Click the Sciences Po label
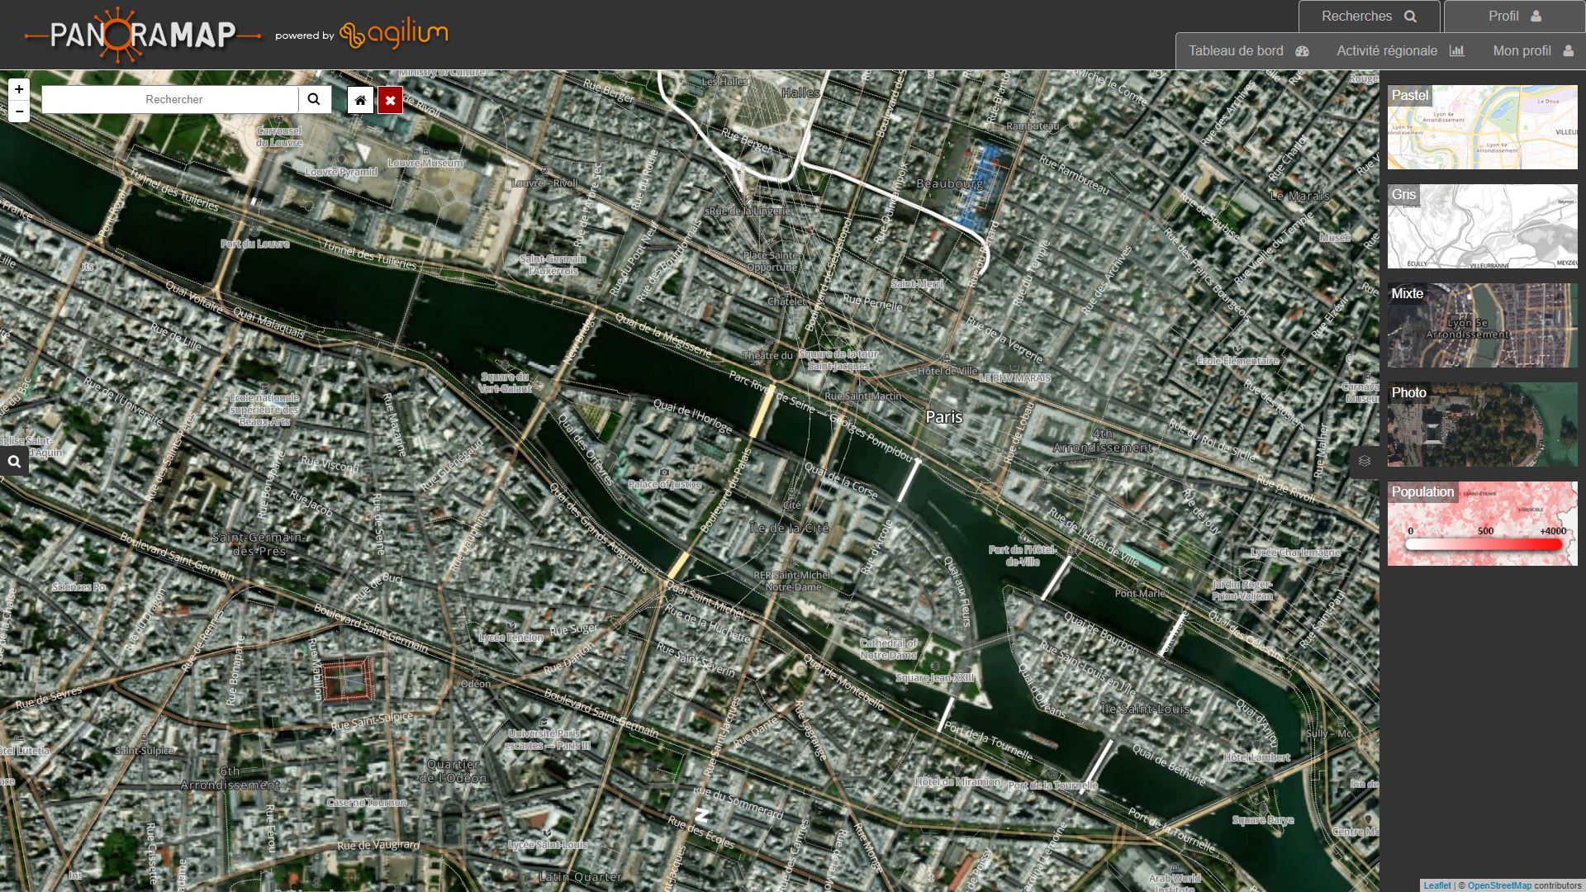 click(x=78, y=587)
